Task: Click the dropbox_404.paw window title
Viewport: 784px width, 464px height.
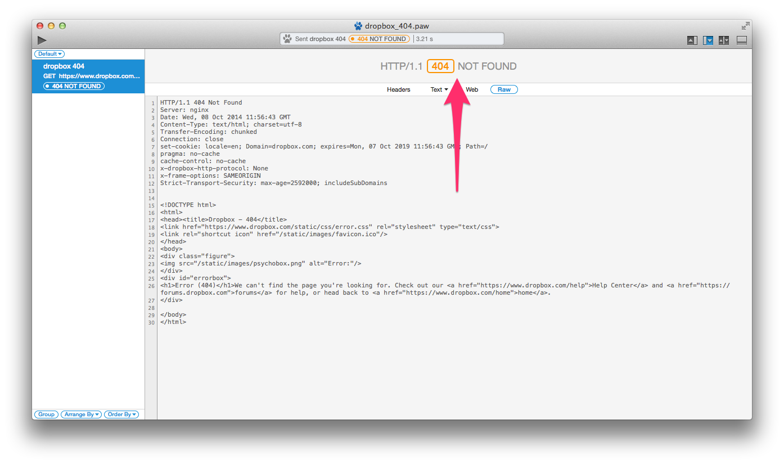Action: coord(397,26)
